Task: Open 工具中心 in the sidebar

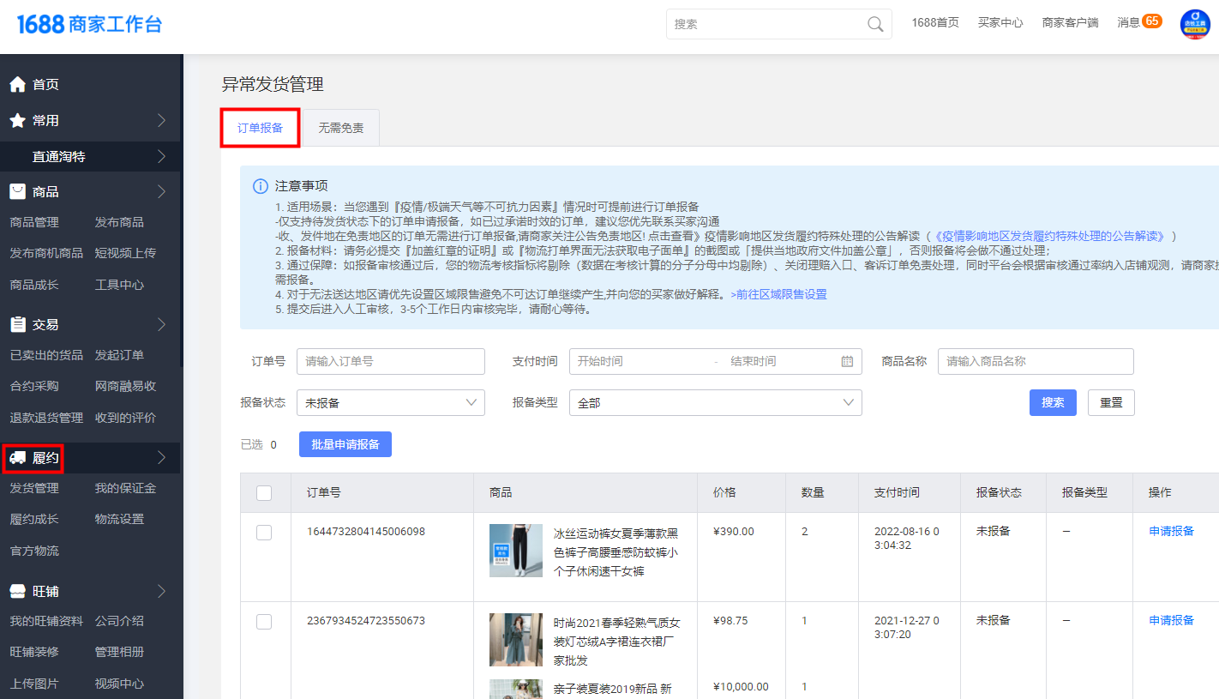Action: (119, 285)
